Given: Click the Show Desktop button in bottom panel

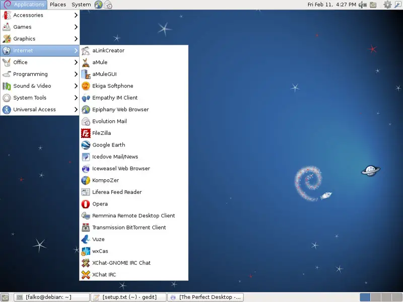Looking at the screenshot, I should (x=5, y=297).
